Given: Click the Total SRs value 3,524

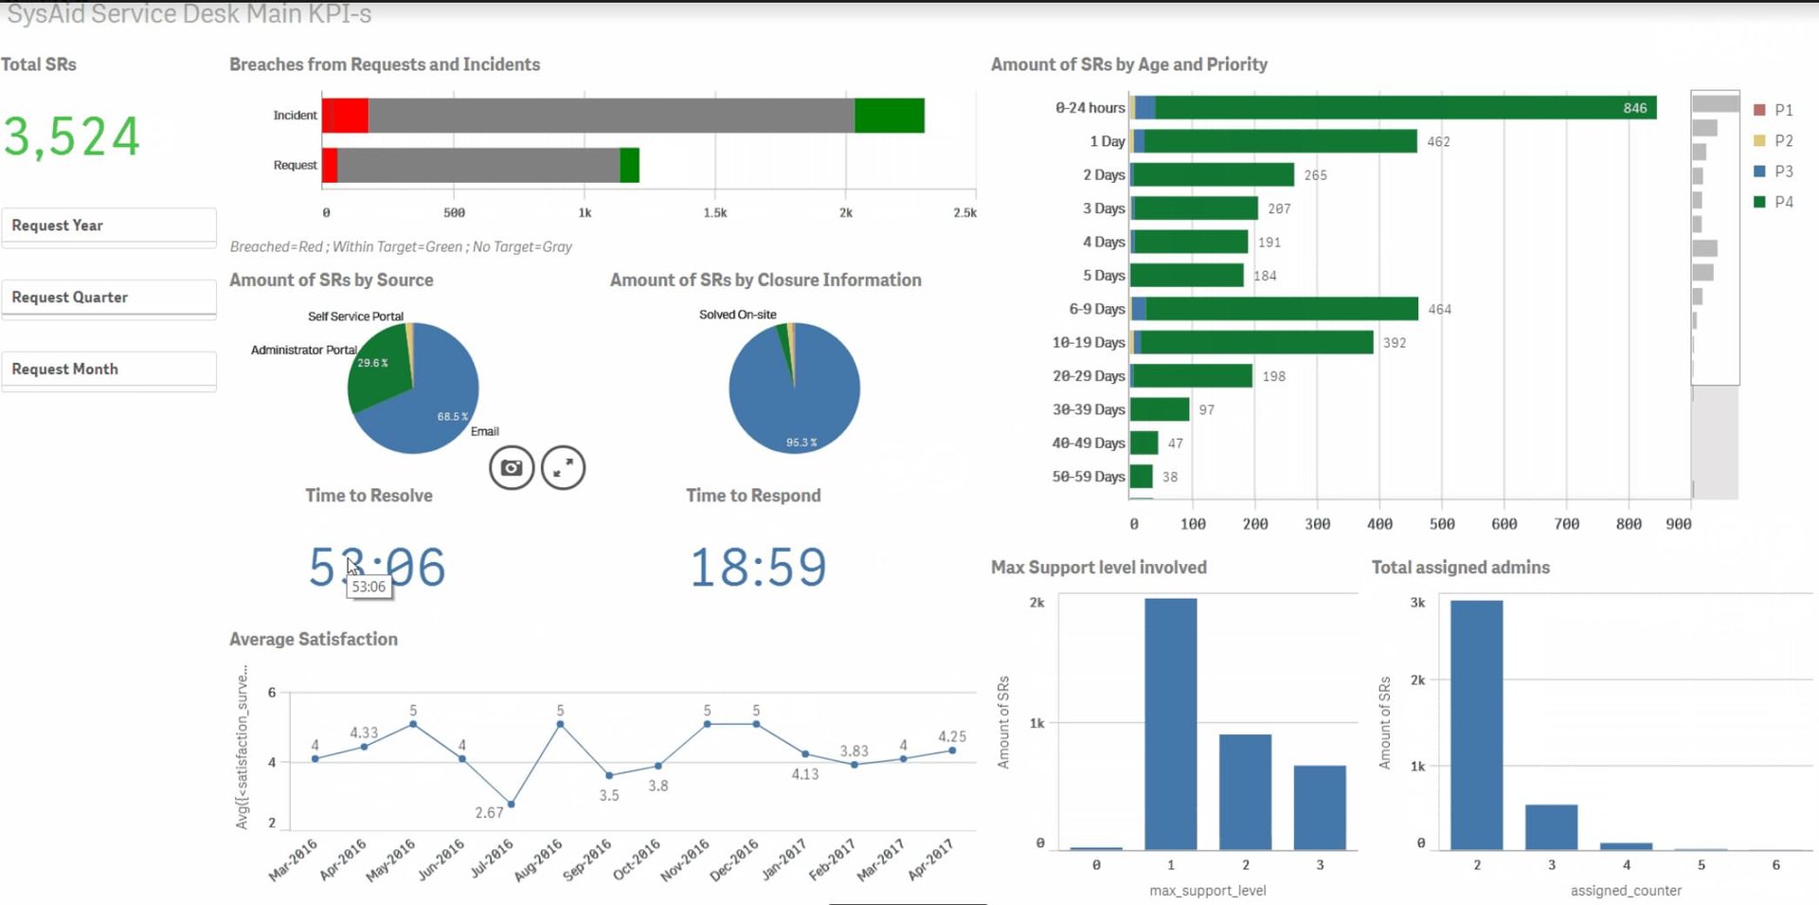Looking at the screenshot, I should point(71,136).
